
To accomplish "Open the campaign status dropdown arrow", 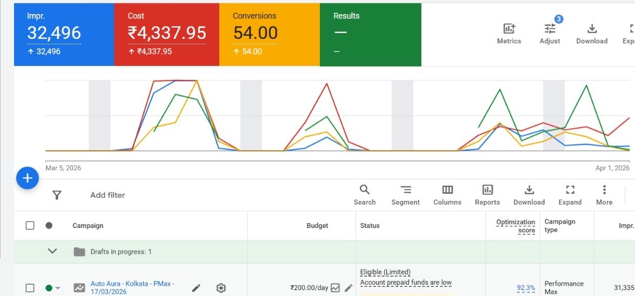I will tap(58, 288).
